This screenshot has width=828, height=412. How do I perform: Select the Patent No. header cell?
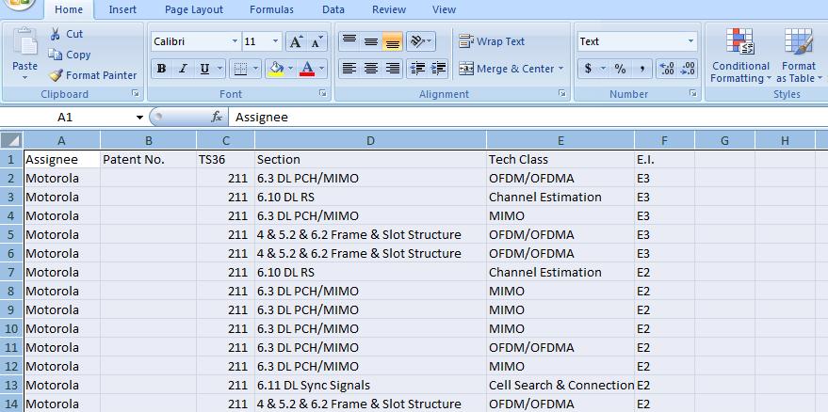(149, 159)
